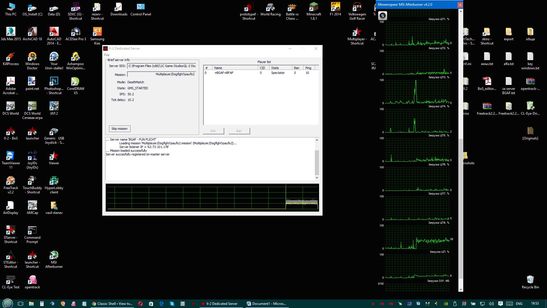
Task: Open Minecraft 1.8.1 desktop icon
Action: 314,11
